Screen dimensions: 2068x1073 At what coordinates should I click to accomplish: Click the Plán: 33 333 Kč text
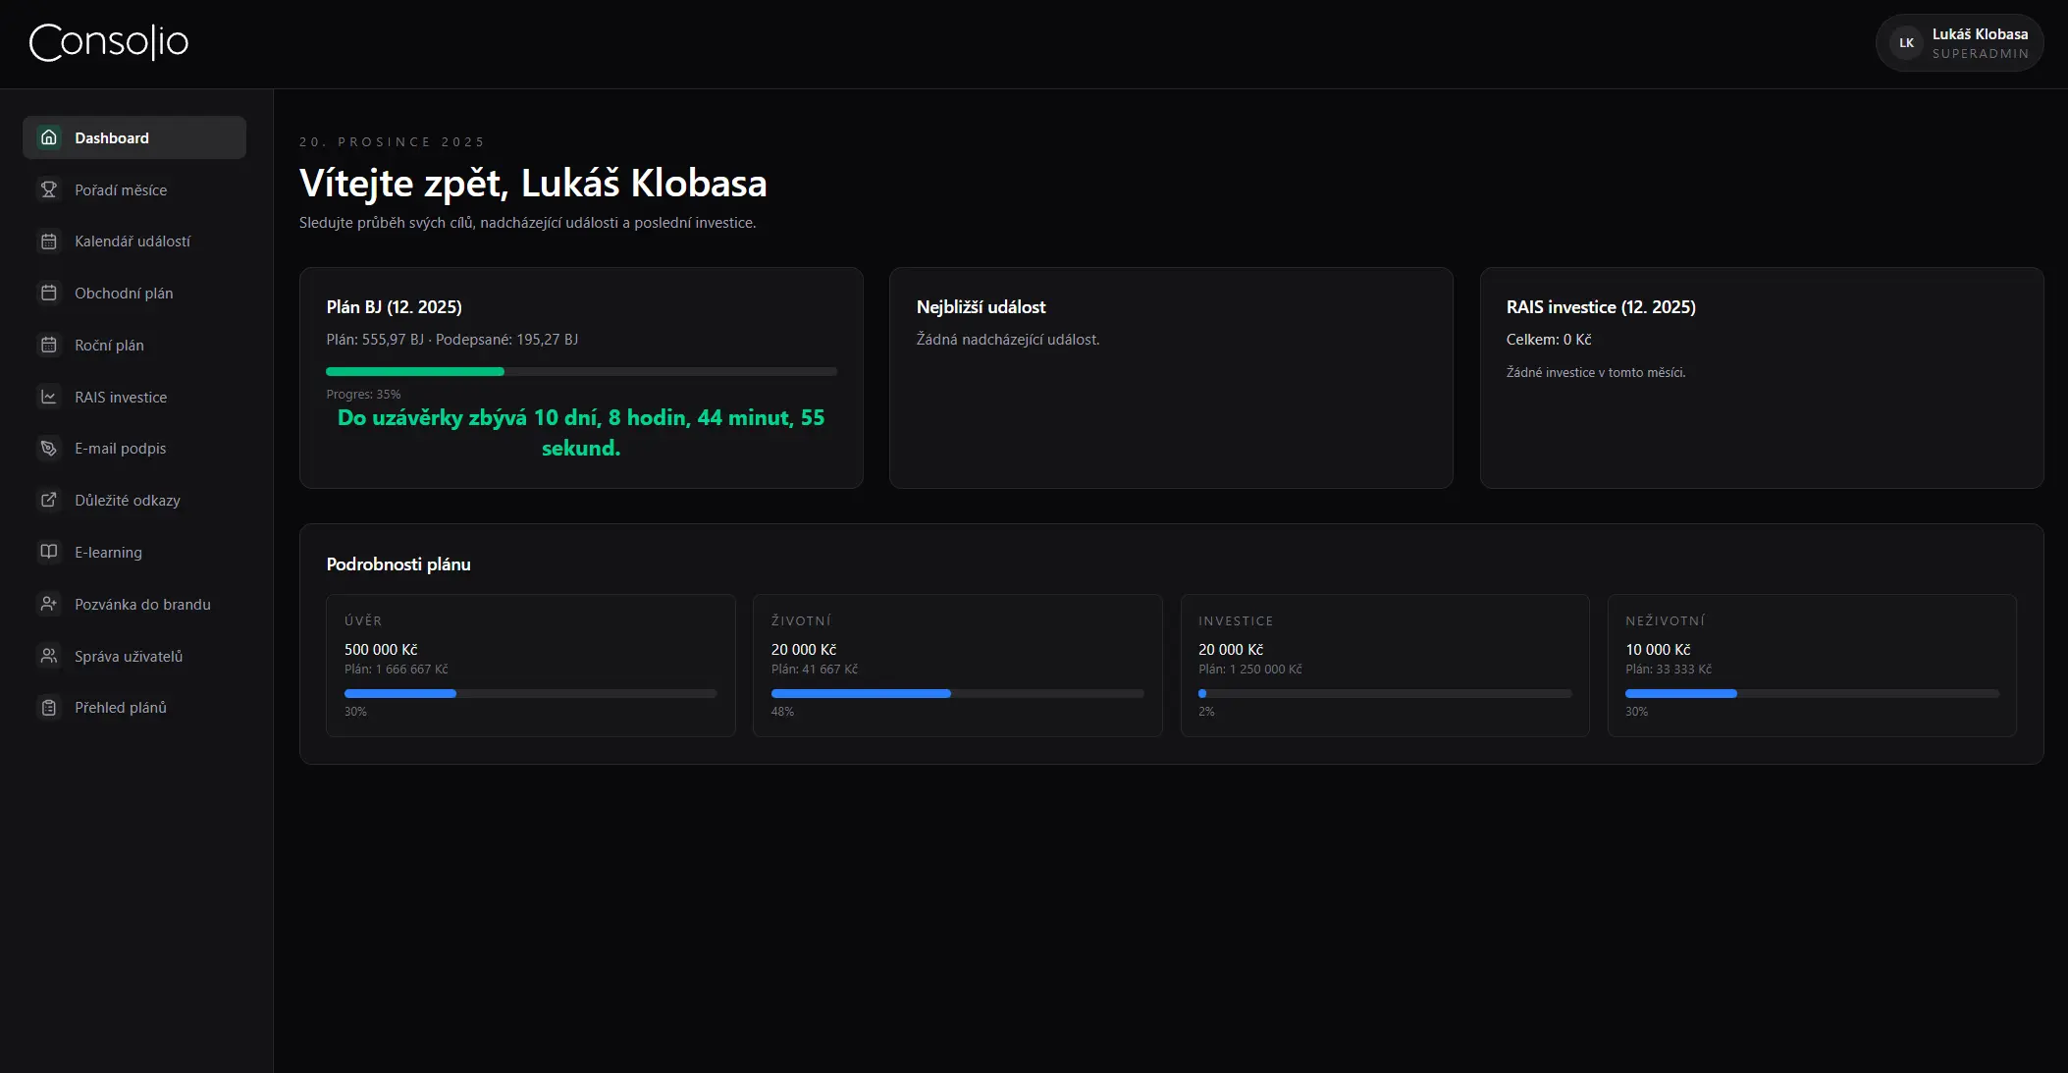(x=1669, y=670)
